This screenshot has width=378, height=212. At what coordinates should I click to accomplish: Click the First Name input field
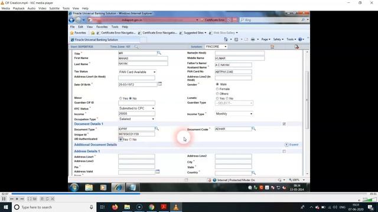click(143, 58)
